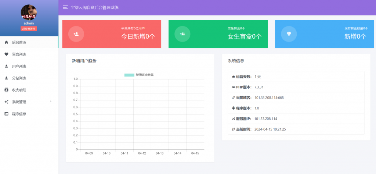The width and height of the screenshot is (376, 174).
Task: Click the person icon beside 分站列表
Action: click(7, 78)
